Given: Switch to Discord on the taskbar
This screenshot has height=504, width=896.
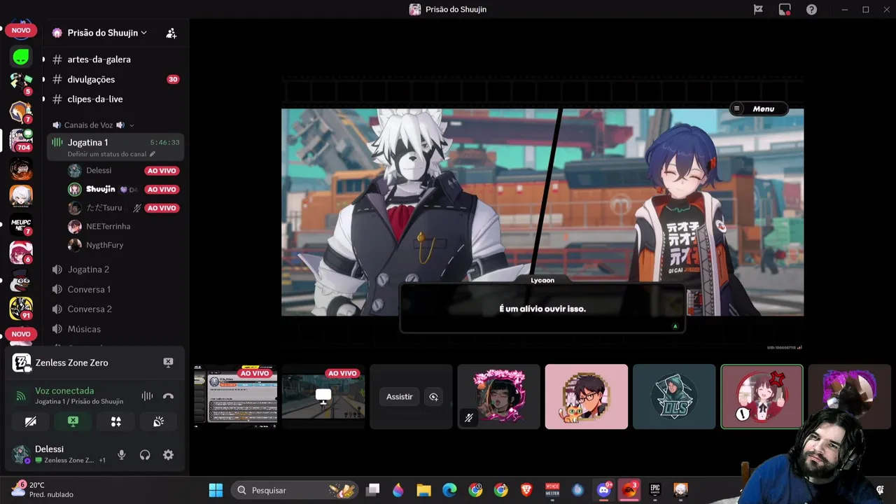Looking at the screenshot, I should 603,490.
